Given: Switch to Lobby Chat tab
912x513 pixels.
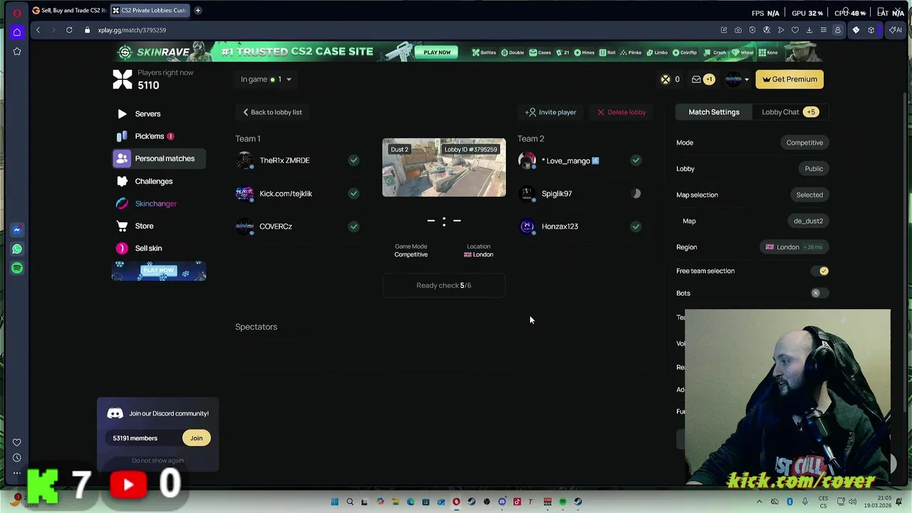Looking at the screenshot, I should point(789,112).
